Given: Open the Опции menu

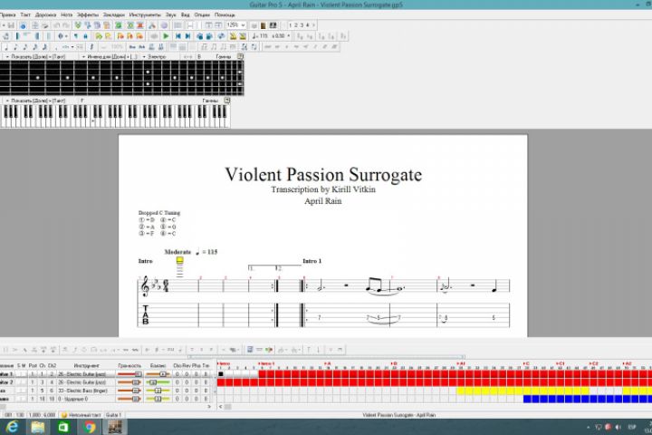Looking at the screenshot, I should tap(202, 14).
